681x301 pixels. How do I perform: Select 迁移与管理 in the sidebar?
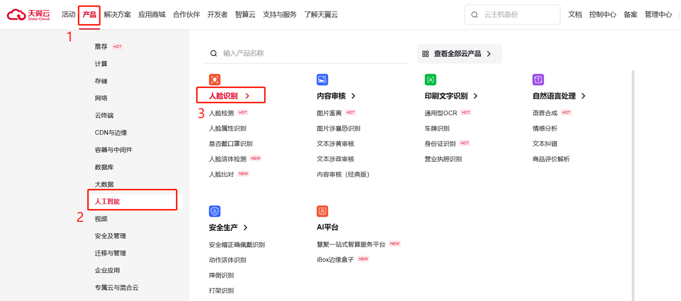[110, 253]
